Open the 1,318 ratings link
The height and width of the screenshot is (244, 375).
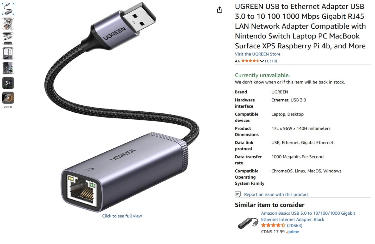tap(271, 61)
